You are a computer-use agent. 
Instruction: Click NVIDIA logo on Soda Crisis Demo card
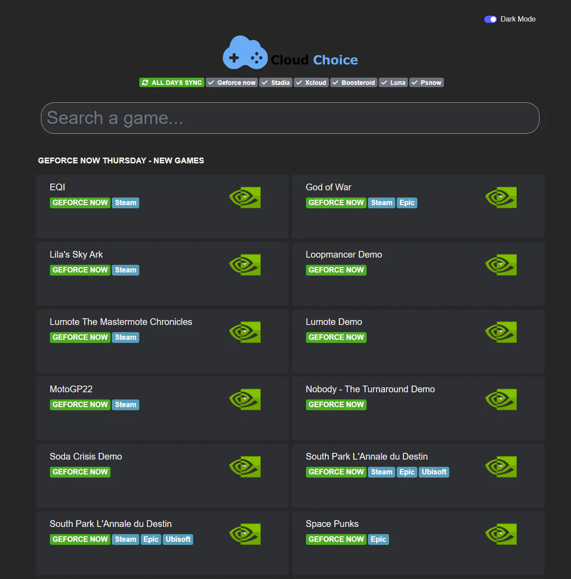(245, 467)
